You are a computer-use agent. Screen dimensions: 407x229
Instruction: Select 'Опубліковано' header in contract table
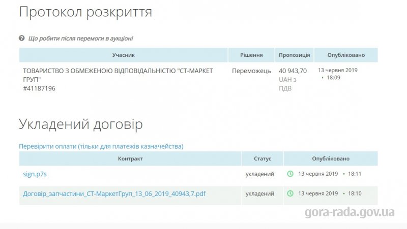331,158
